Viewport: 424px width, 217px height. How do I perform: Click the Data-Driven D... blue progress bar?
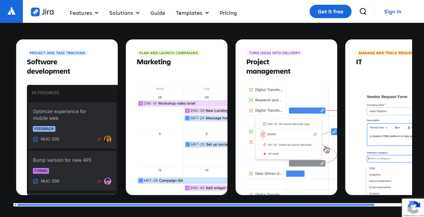tap(295, 173)
